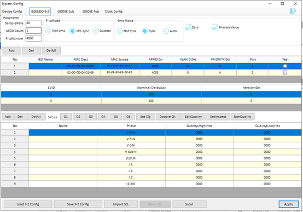The height and width of the screenshot is (212, 303).
Task: Set selected channels as G1
Action: pyautogui.click(x=66, y=117)
